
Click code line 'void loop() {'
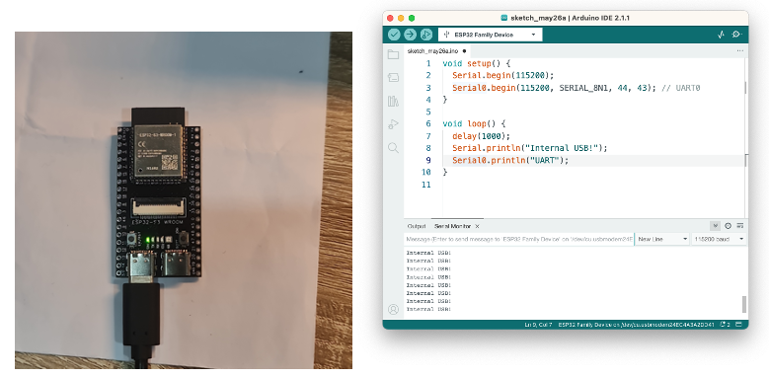[474, 124]
